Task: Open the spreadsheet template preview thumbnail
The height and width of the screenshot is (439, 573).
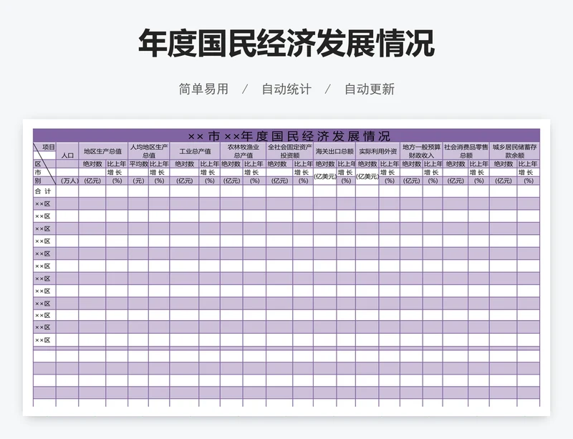Action: (x=286, y=267)
